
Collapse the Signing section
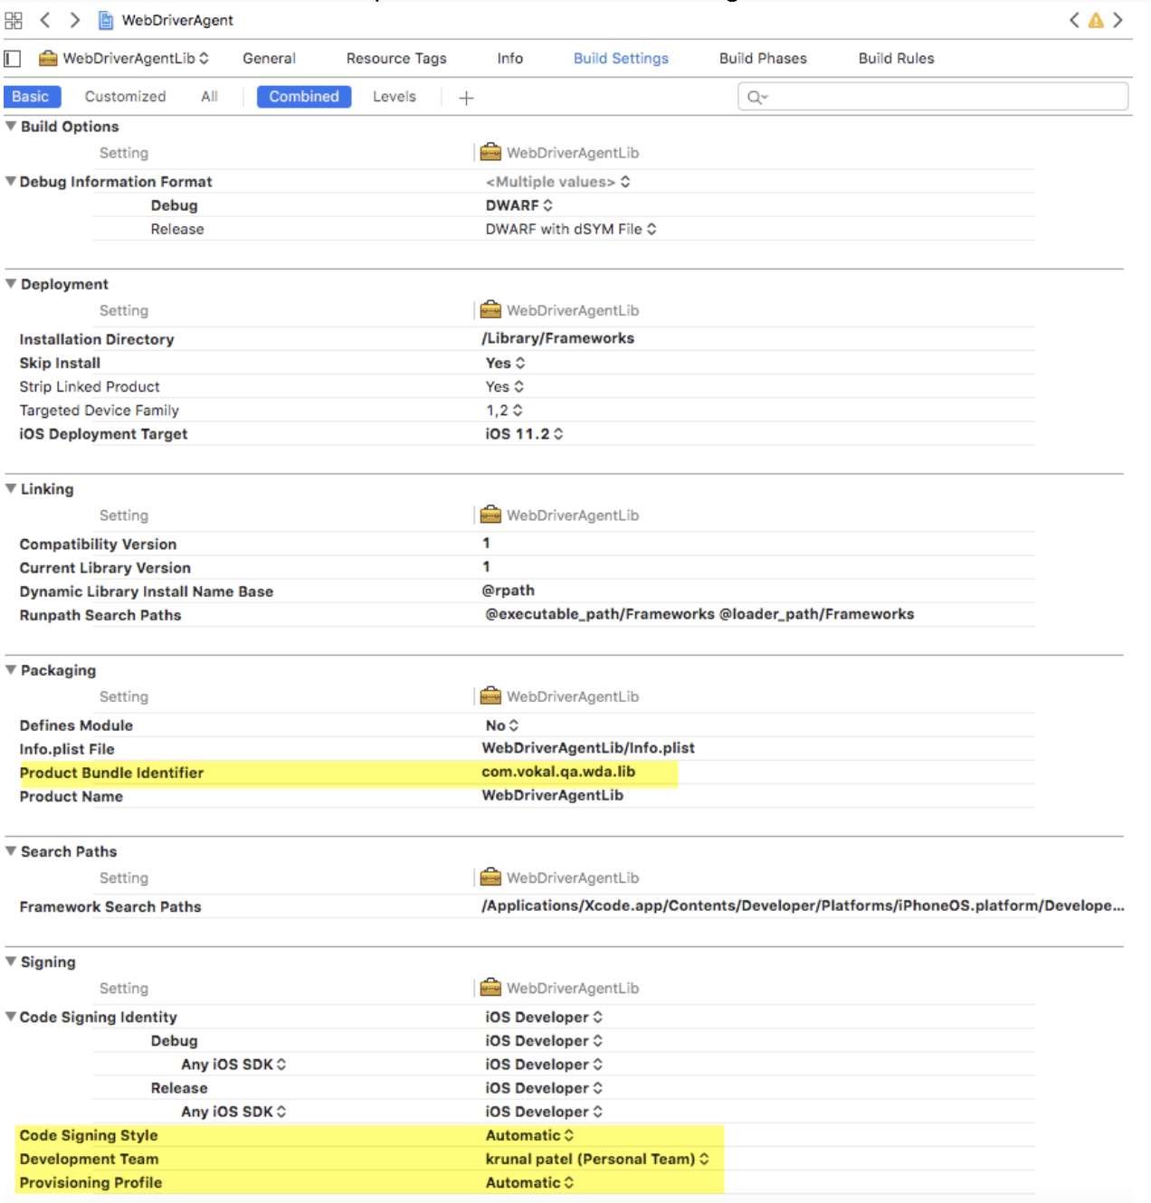[11, 961]
